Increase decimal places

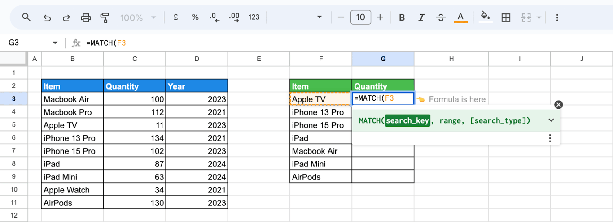[x=234, y=17]
